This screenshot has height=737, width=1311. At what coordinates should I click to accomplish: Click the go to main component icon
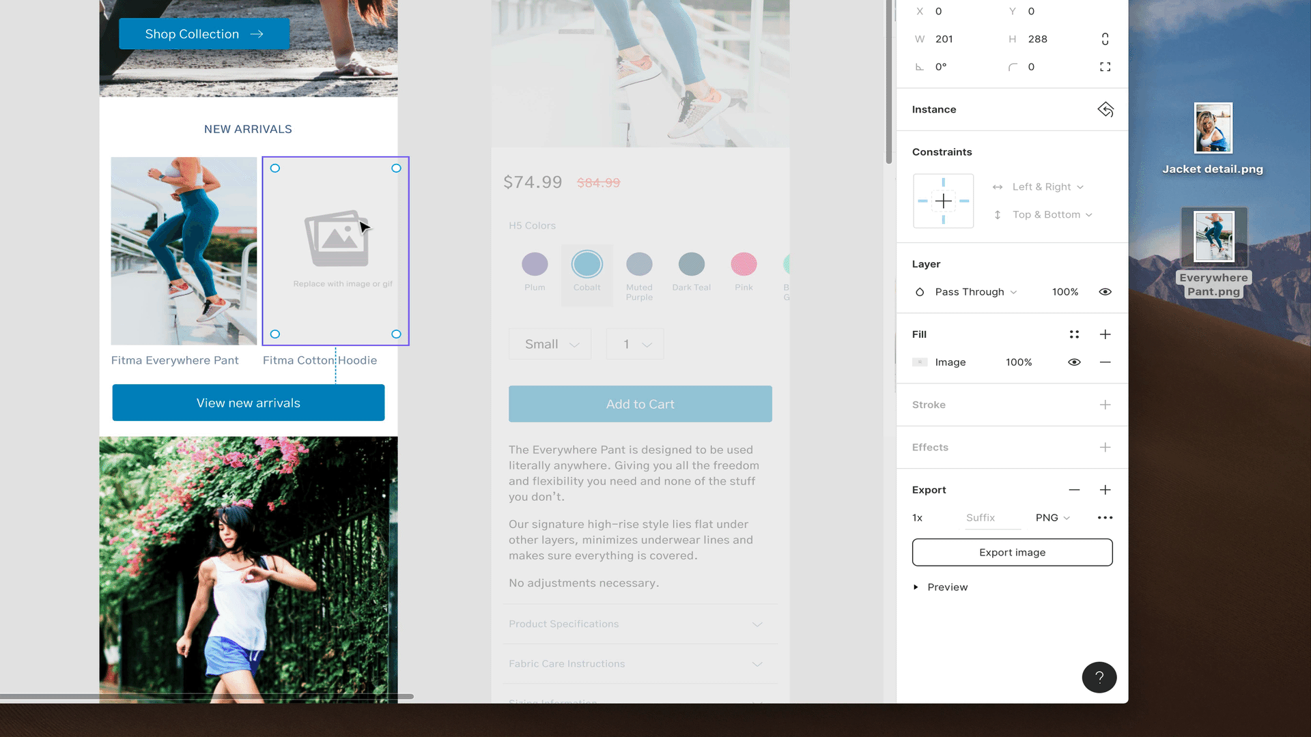[1105, 109]
